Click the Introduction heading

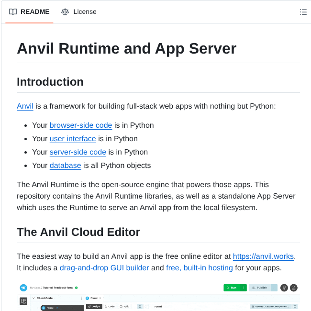(x=50, y=82)
